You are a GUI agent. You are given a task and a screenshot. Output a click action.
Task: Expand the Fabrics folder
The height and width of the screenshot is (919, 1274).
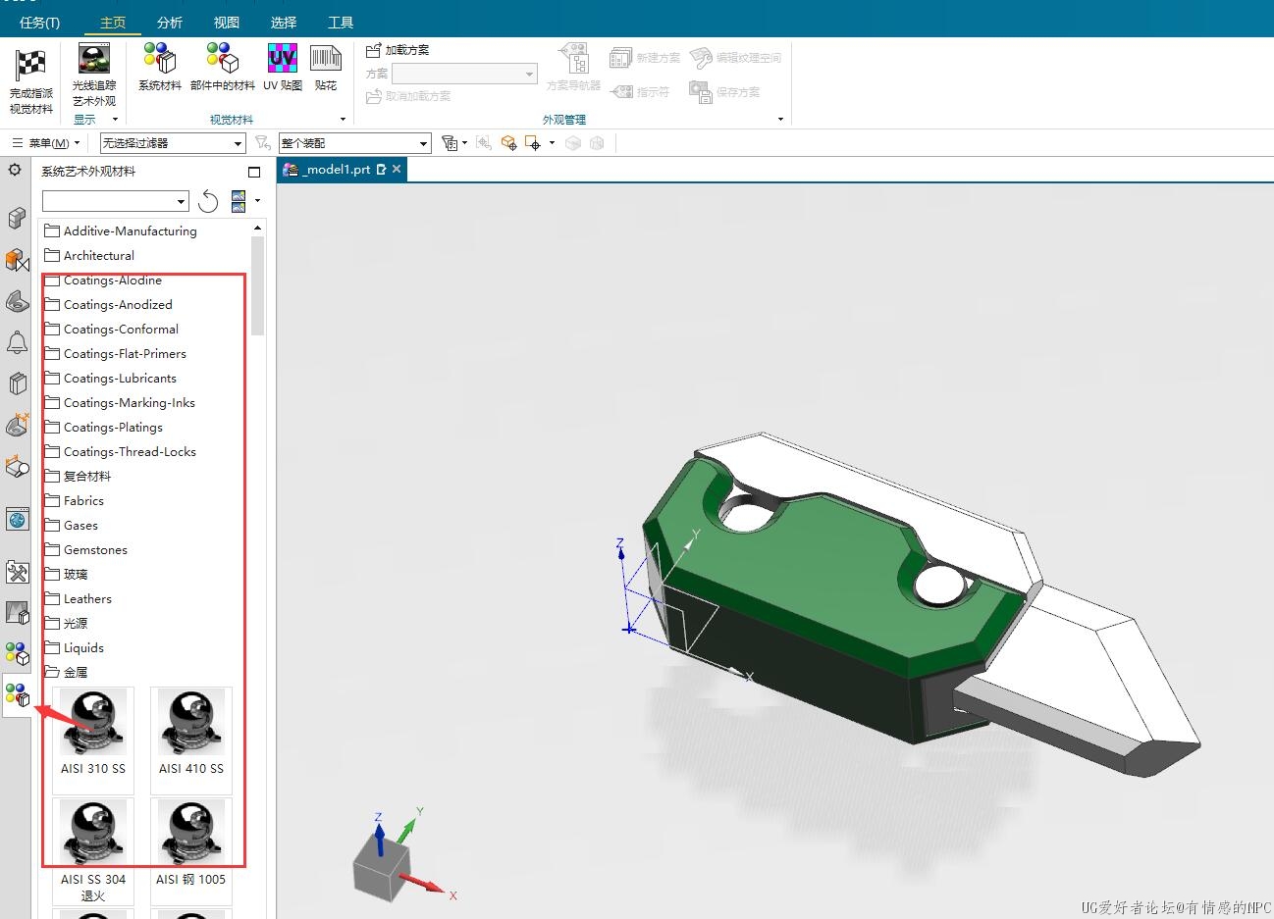[x=74, y=500]
